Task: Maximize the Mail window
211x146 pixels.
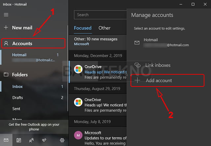Action: pos(193,4)
